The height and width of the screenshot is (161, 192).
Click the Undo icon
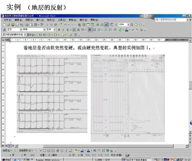coord(65,25)
